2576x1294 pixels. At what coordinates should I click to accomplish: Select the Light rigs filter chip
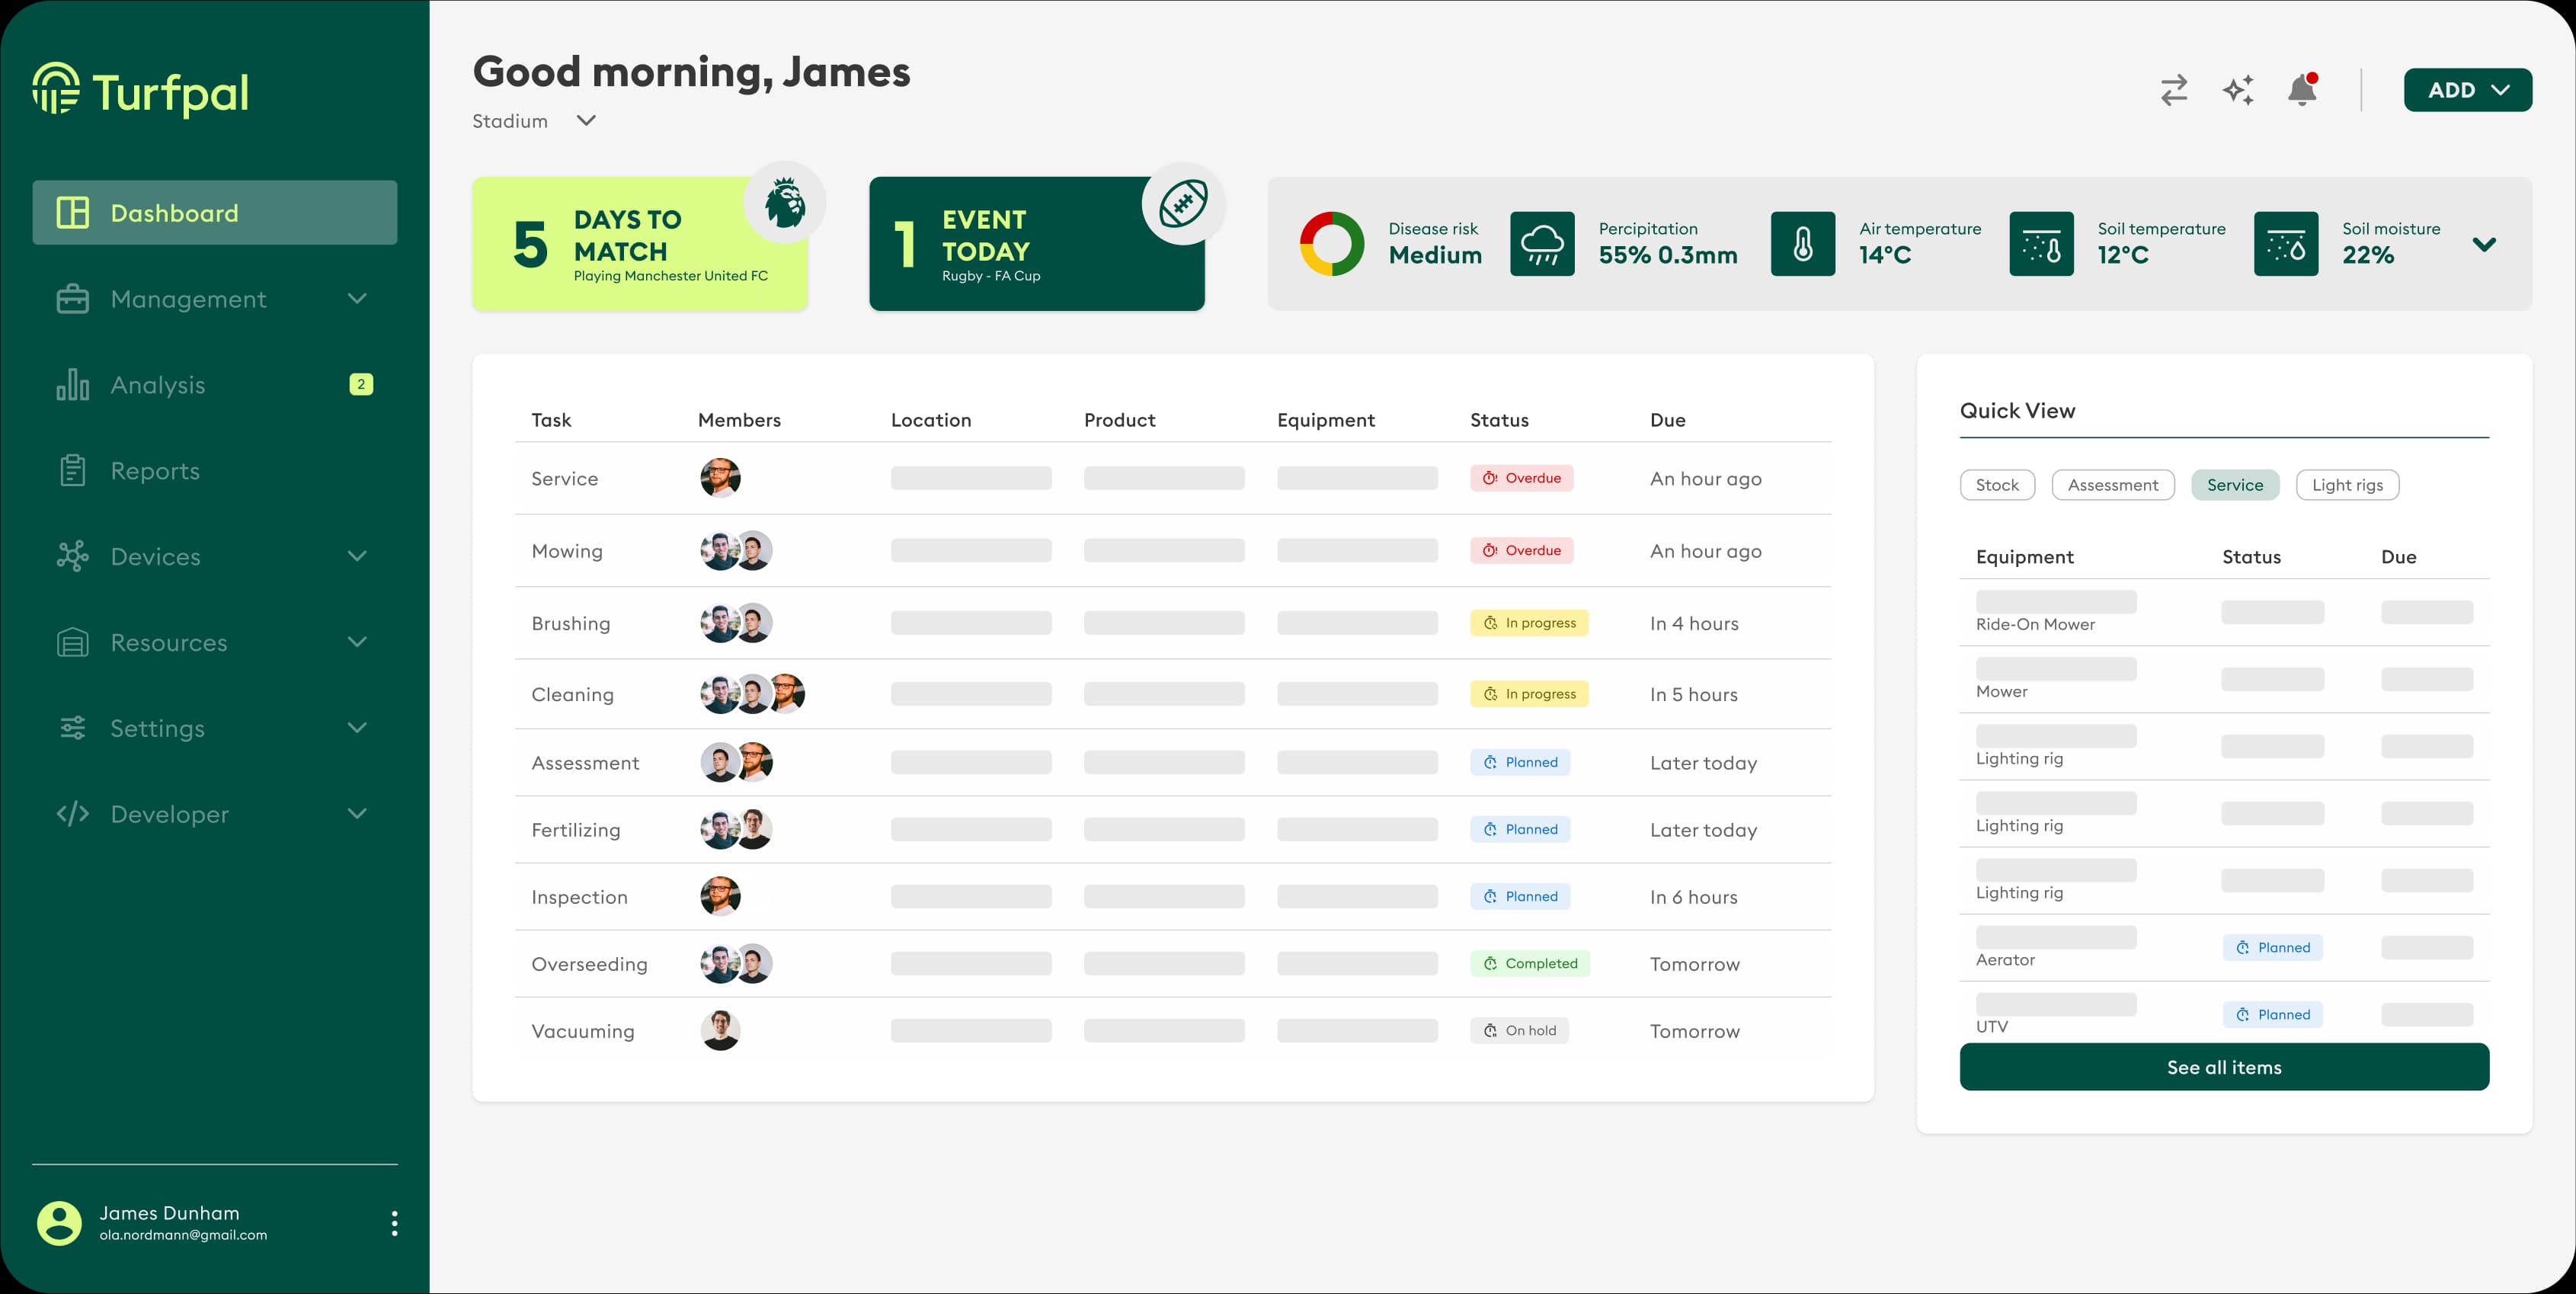(x=2347, y=485)
